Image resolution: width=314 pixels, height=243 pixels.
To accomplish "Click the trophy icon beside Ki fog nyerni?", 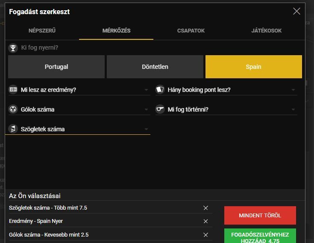I will [13, 48].
